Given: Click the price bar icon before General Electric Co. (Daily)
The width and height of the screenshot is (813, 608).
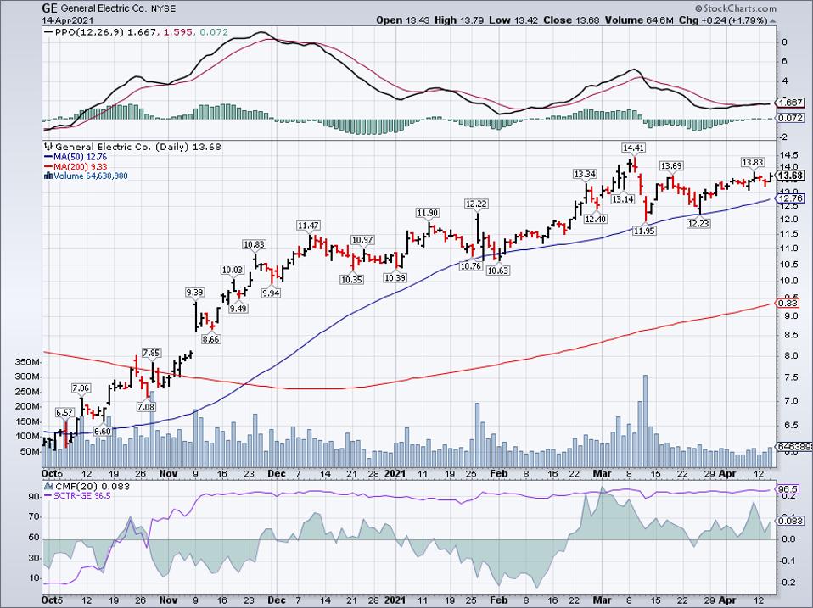Looking at the screenshot, I should pyautogui.click(x=49, y=147).
